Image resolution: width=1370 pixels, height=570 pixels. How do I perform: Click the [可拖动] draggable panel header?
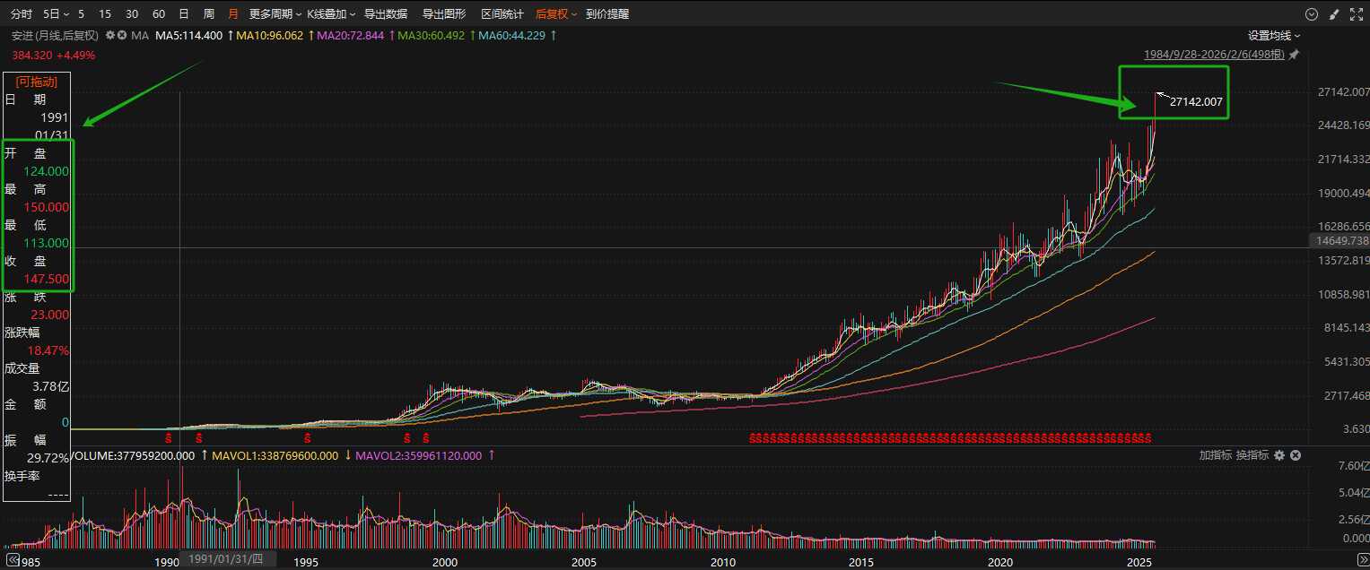click(x=37, y=82)
